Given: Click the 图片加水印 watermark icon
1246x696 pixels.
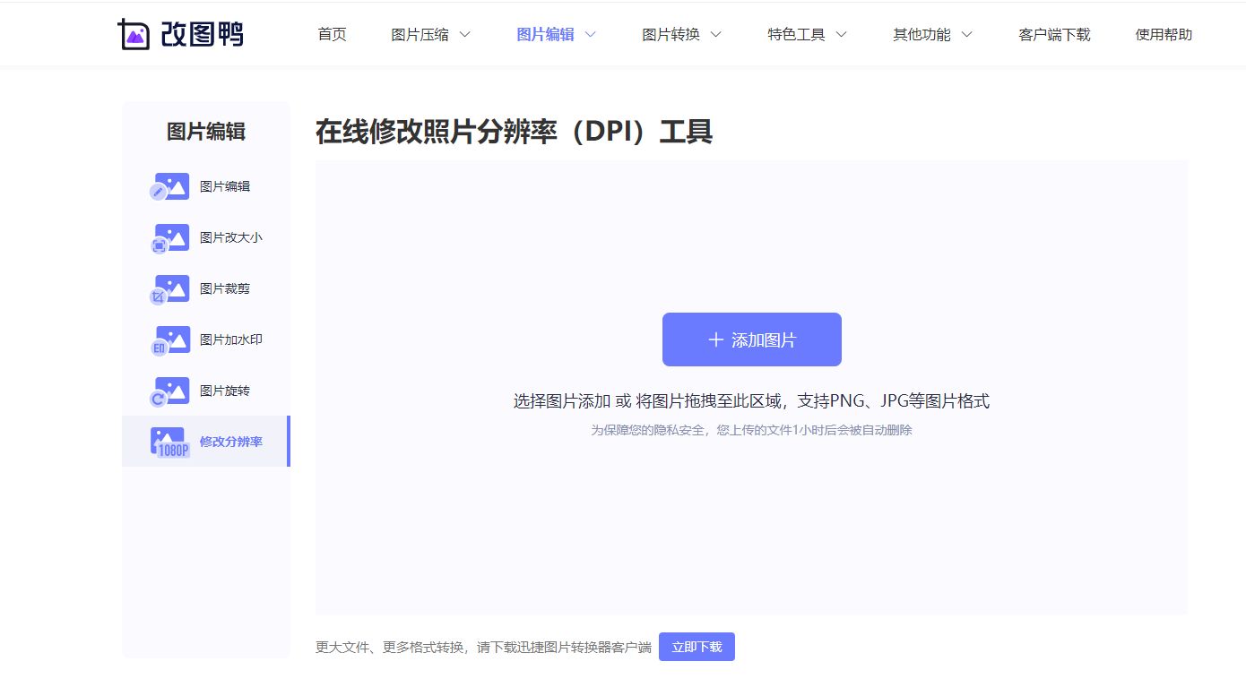Looking at the screenshot, I should click(x=169, y=339).
